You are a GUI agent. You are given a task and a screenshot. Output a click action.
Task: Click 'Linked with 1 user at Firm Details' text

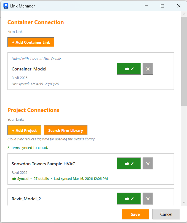pos(36,59)
